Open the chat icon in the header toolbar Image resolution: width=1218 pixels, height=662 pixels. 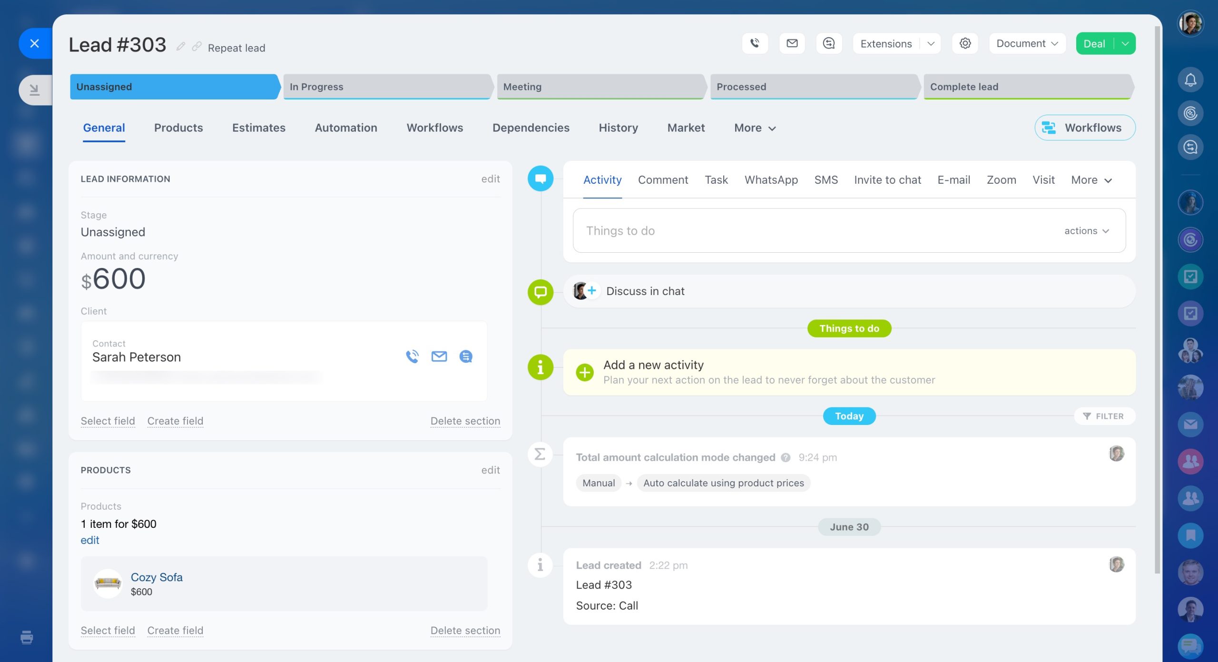[829, 43]
